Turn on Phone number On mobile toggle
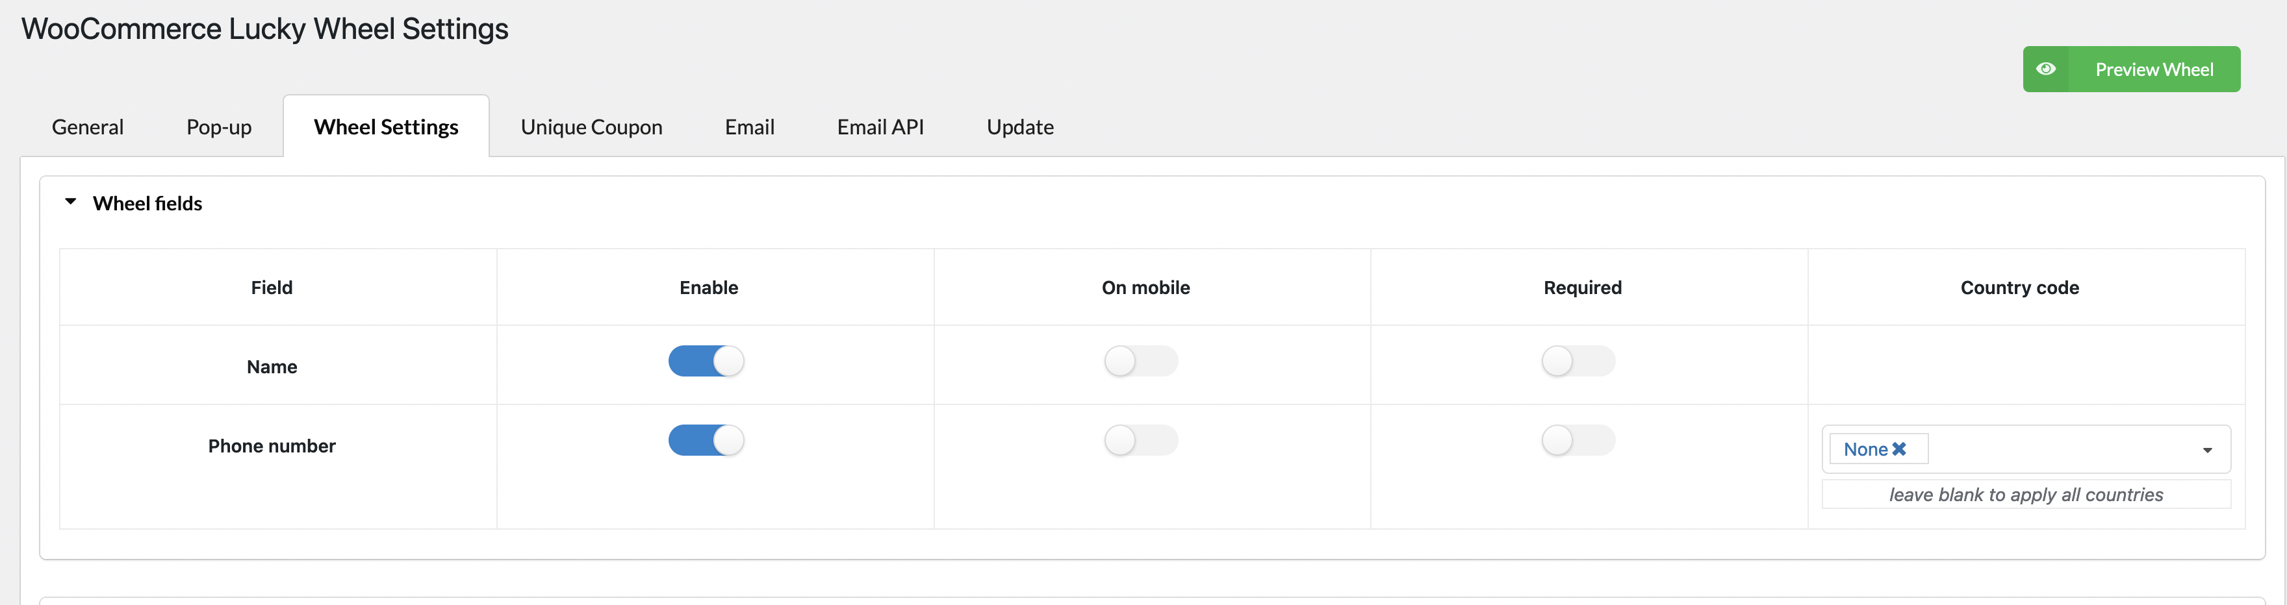 [1141, 440]
